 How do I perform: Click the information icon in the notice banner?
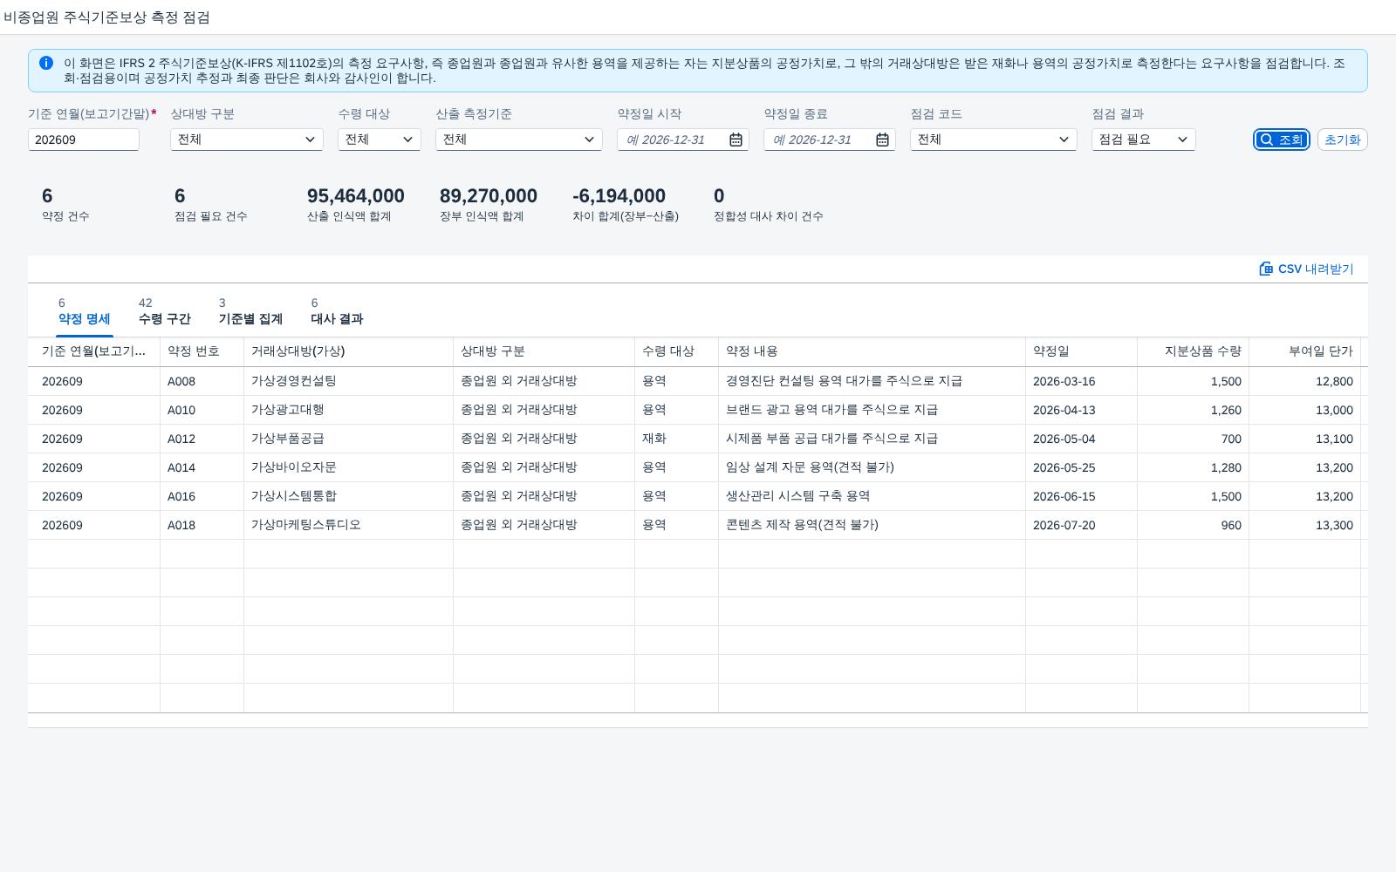[x=46, y=63]
